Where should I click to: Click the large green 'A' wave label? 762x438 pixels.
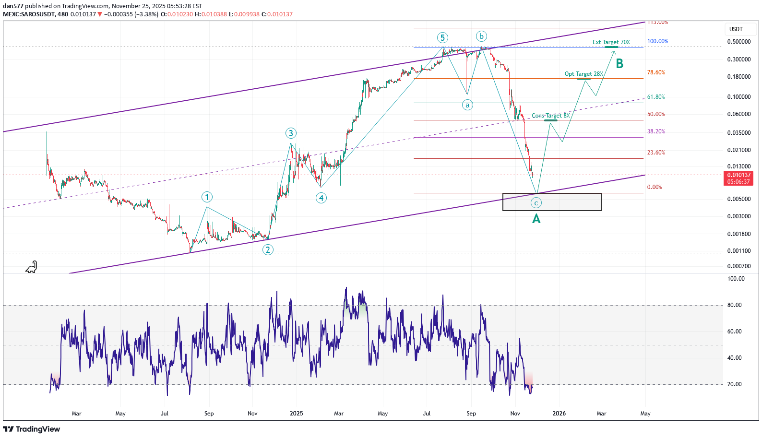536,219
